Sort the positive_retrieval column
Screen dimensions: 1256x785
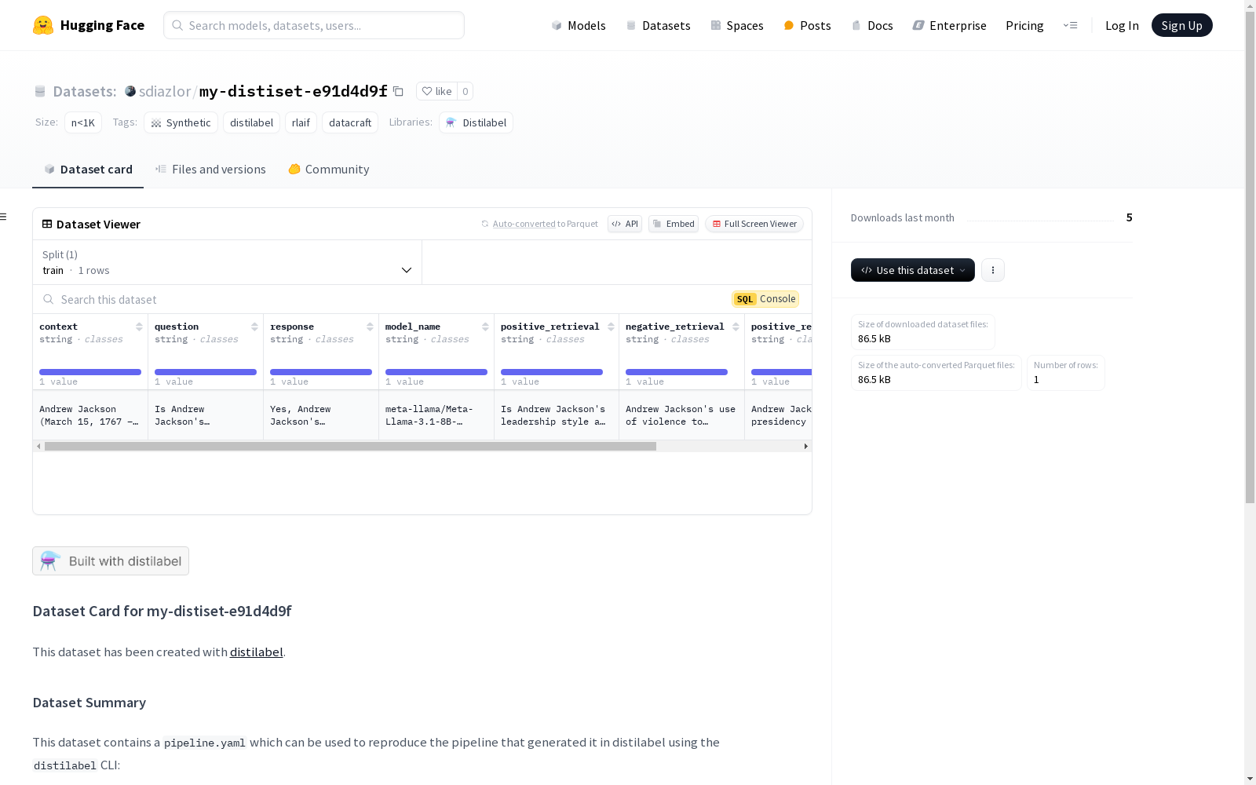[x=611, y=327]
